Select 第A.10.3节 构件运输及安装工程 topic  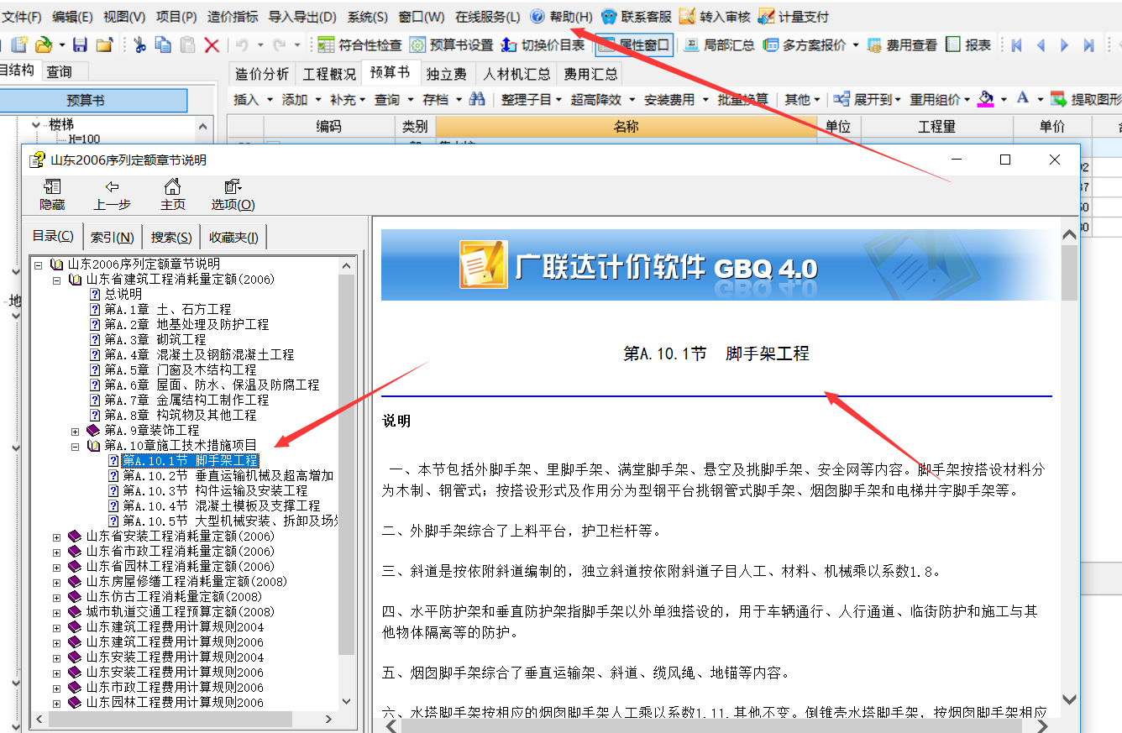[207, 491]
